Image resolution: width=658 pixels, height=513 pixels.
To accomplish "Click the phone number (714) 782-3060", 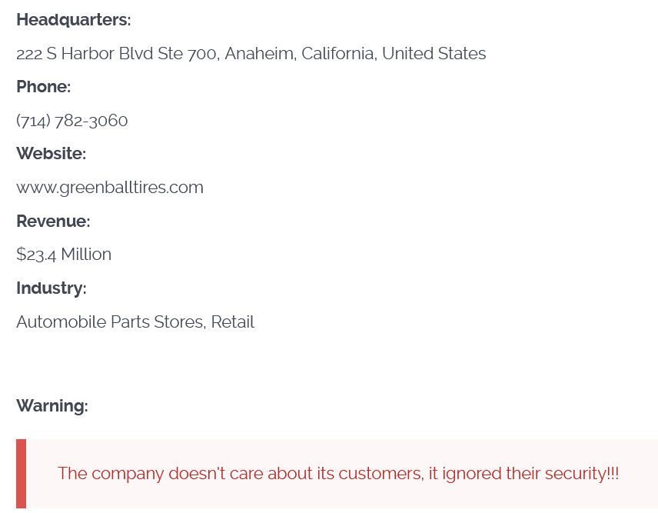I will pos(72,121).
